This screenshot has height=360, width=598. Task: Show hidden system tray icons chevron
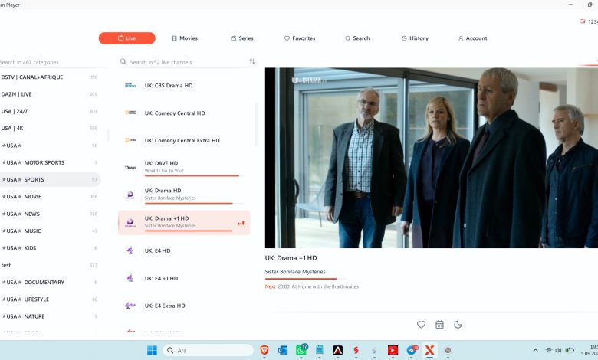pyautogui.click(x=535, y=350)
